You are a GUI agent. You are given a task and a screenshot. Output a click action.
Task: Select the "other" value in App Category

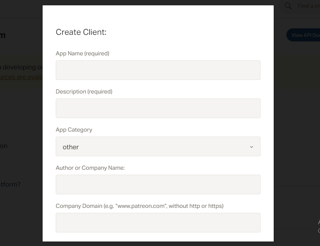click(x=71, y=147)
